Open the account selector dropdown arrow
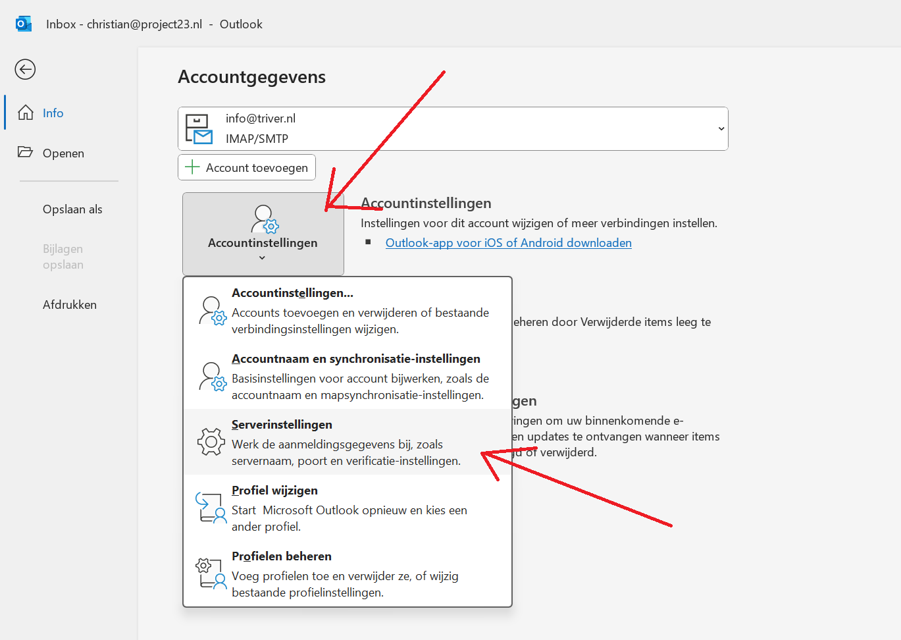 [x=721, y=128]
